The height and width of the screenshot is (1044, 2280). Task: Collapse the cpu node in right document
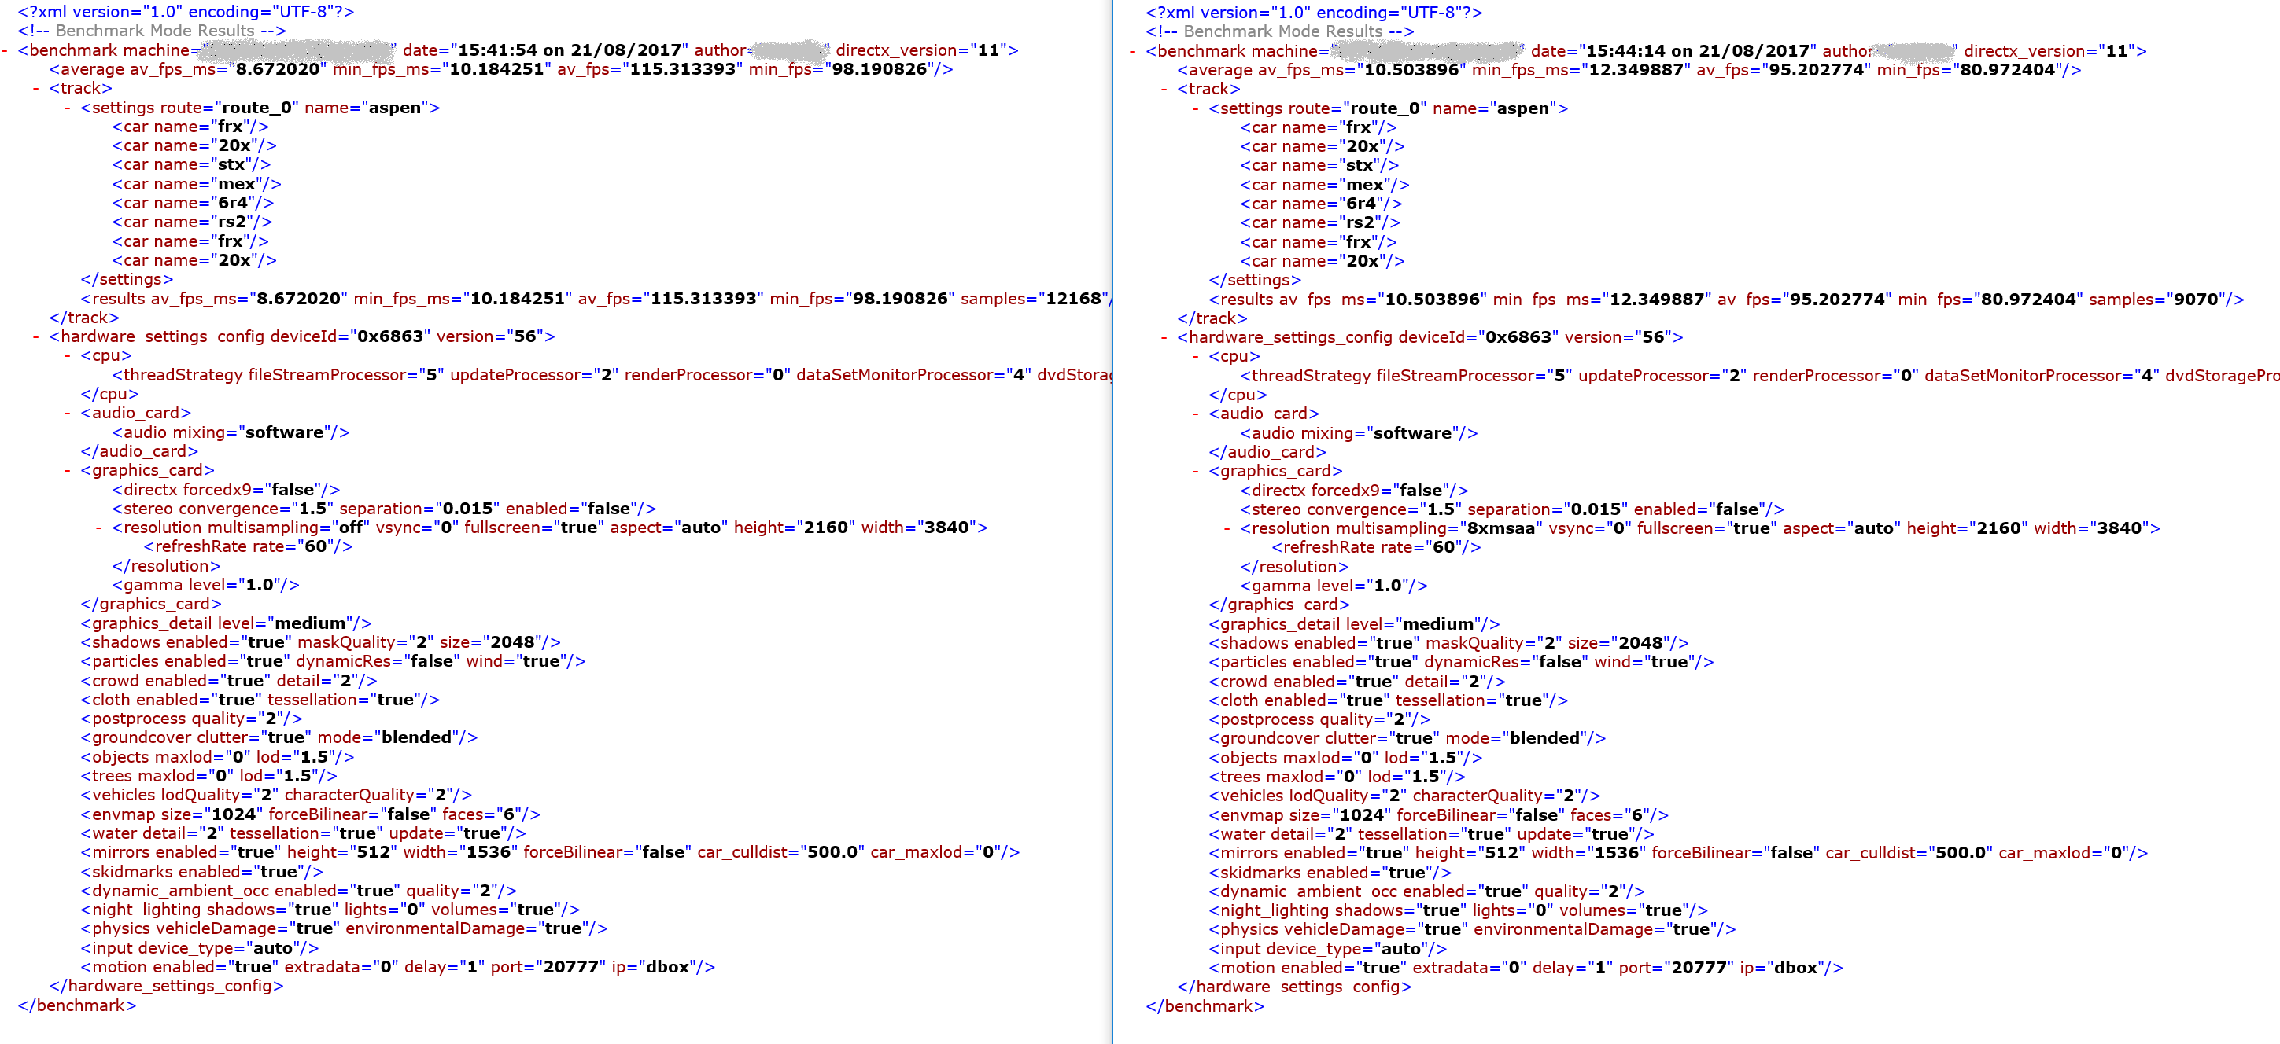coord(1197,357)
